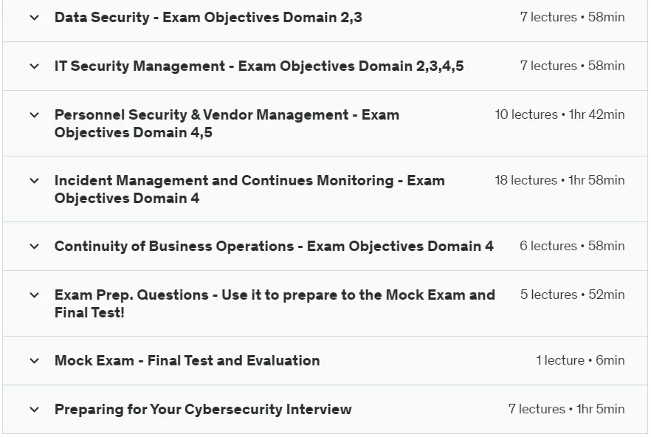
Task: Open Preparing for Your Cybersecurity Interview title
Action: click(203, 409)
